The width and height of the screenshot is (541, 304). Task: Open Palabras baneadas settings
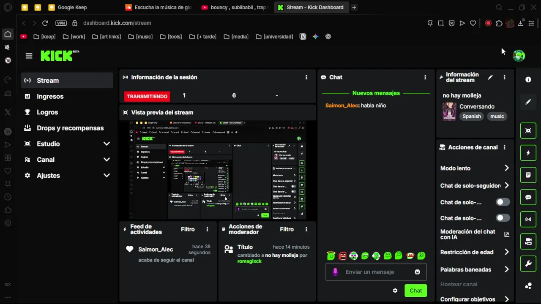pos(475,269)
